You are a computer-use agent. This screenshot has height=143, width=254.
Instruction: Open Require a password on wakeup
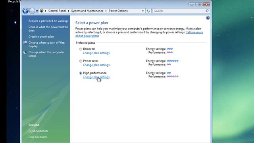(48, 21)
